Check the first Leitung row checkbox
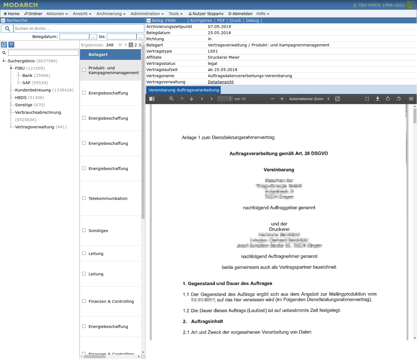Screen dimensions: 417x359 84,253
